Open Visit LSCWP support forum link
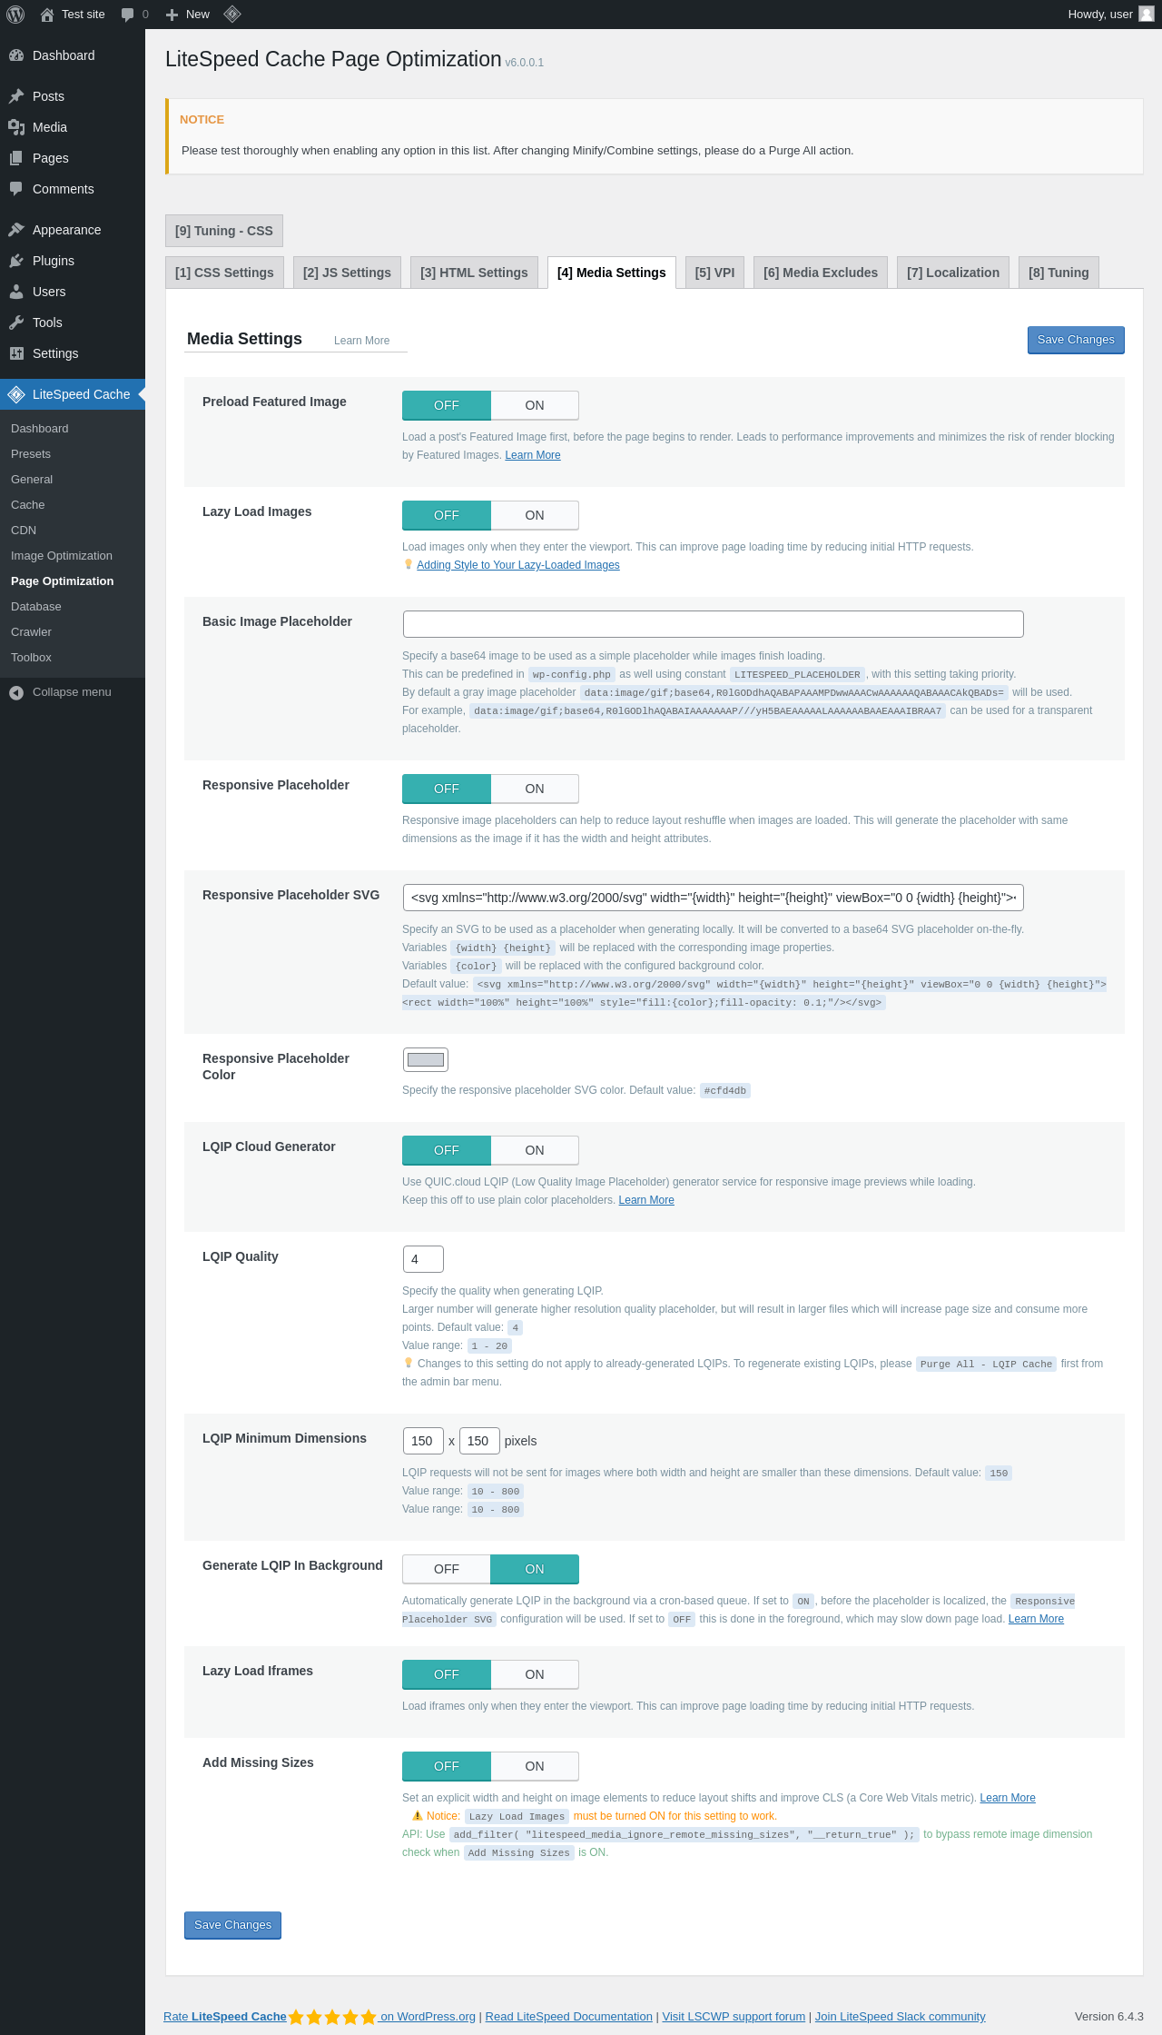1162x2035 pixels. tap(734, 2017)
